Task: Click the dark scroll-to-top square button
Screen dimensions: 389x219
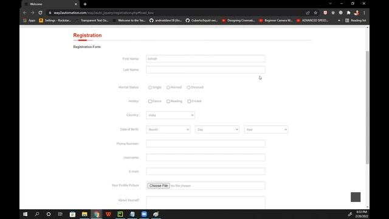Action: pos(356,197)
